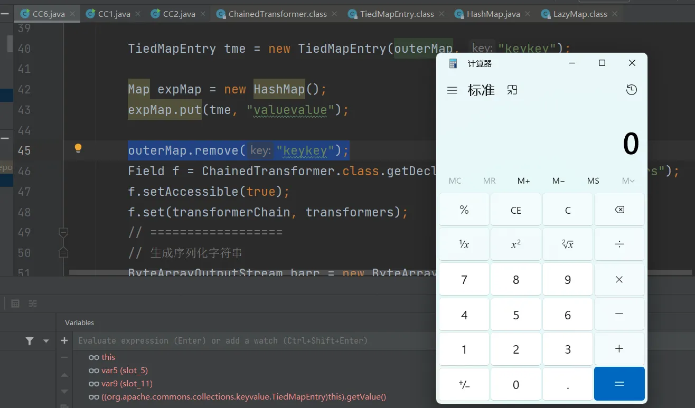Click the MS memory store button
The width and height of the screenshot is (695, 408).
593,181
